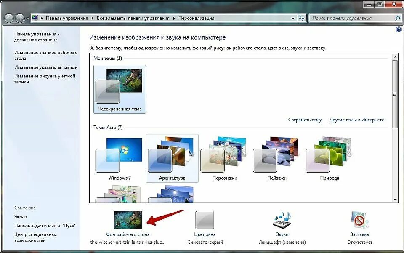Click Сохранить тему link
Screen dimensions: 404x253
pos(305,120)
